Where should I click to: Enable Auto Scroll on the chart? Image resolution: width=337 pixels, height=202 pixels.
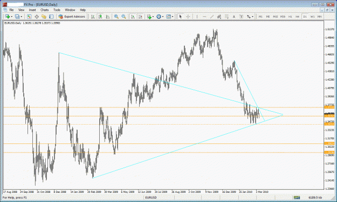(133, 17)
